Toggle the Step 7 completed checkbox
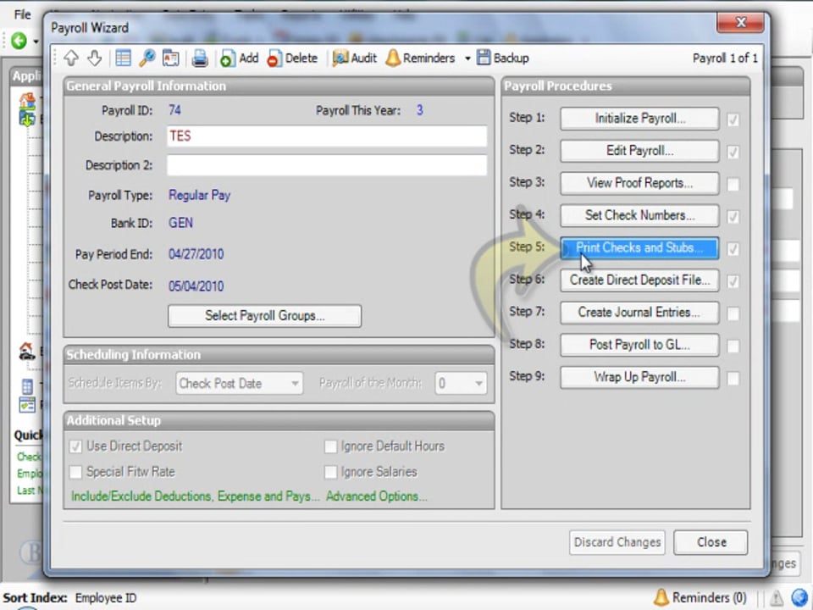 [733, 313]
